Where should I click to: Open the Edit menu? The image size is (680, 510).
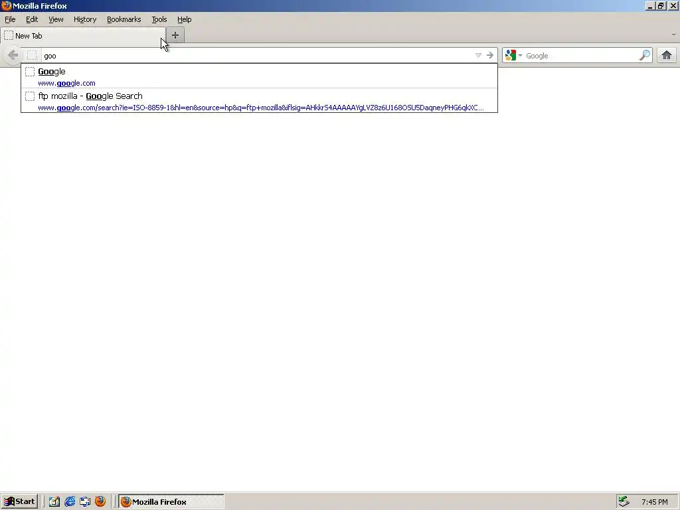pos(32,19)
